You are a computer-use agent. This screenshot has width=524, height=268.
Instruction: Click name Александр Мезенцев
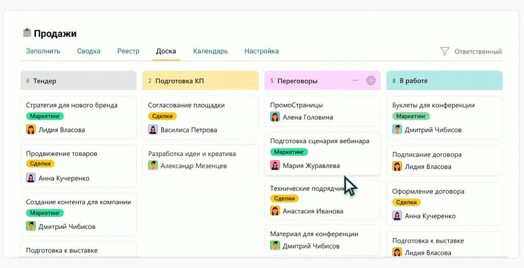click(x=193, y=166)
